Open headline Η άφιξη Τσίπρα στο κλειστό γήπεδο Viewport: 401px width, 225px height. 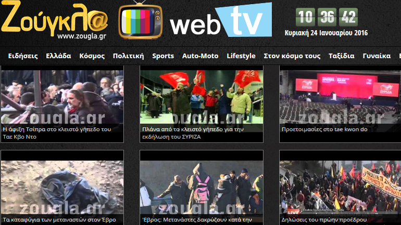click(x=57, y=133)
